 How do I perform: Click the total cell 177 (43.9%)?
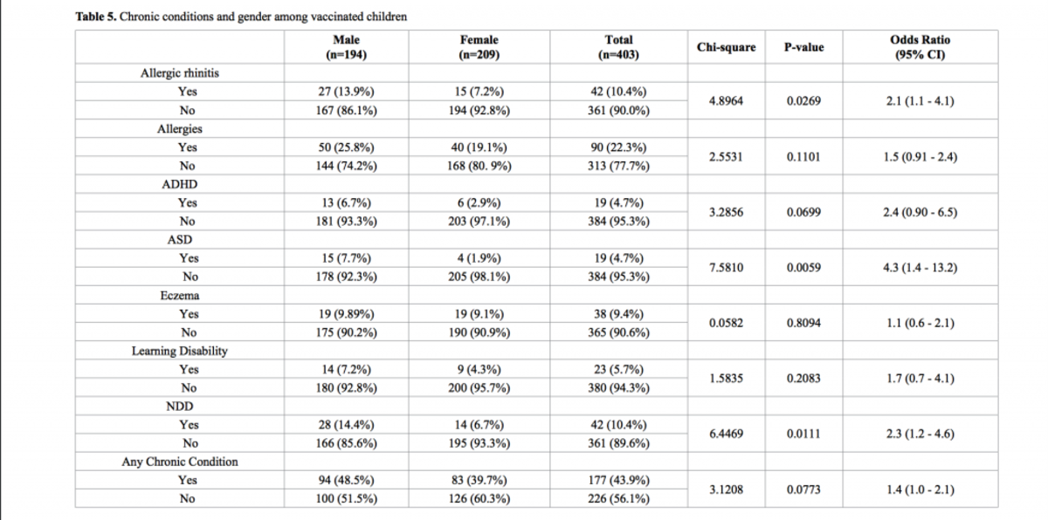(618, 480)
